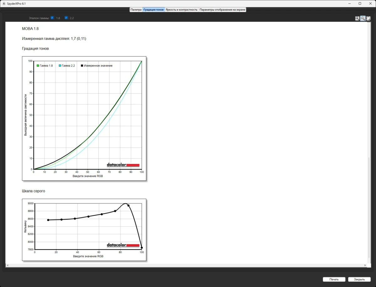Image resolution: width=376 pixels, height=287 pixels.
Task: Open the Яркость и контрастность tab
Action: coord(181,10)
